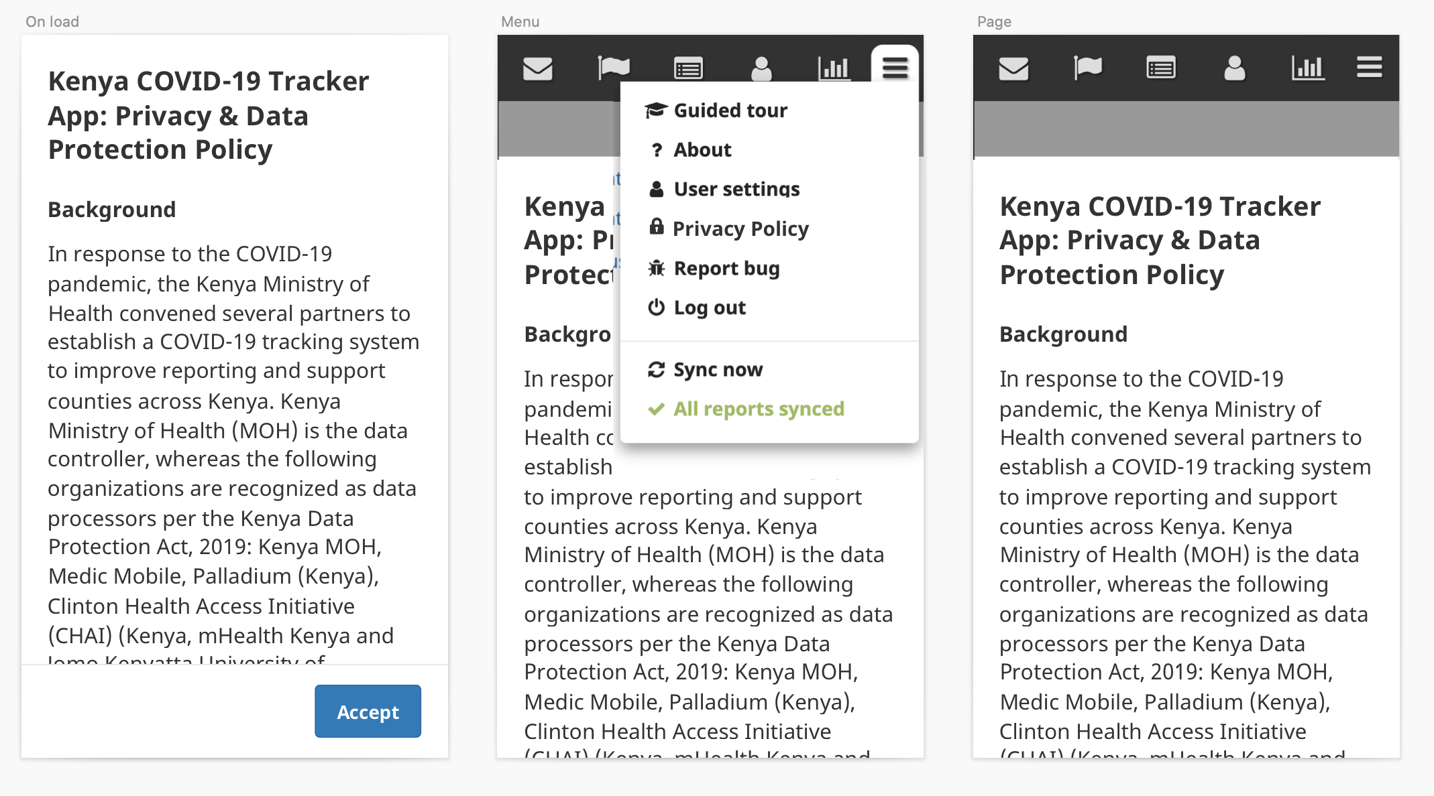1434x796 pixels.
Task: Click the graduation cap Guided tour icon
Action: tap(656, 110)
